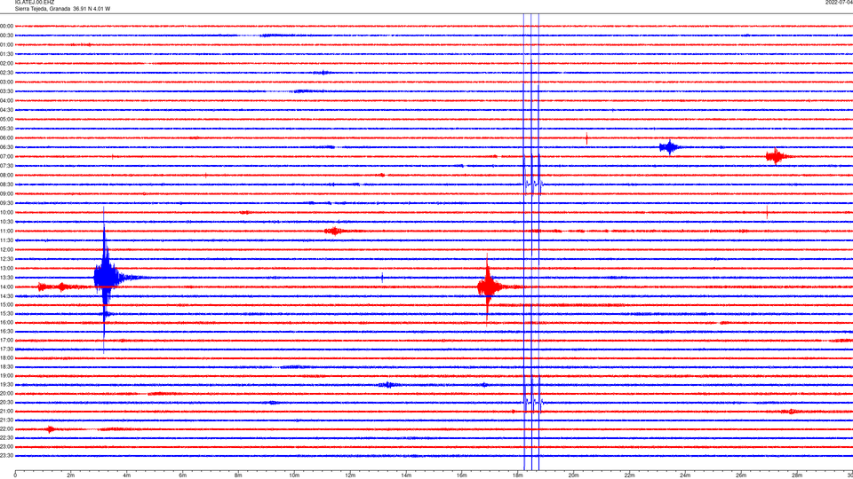Select the 18:00 row label

point(6,357)
